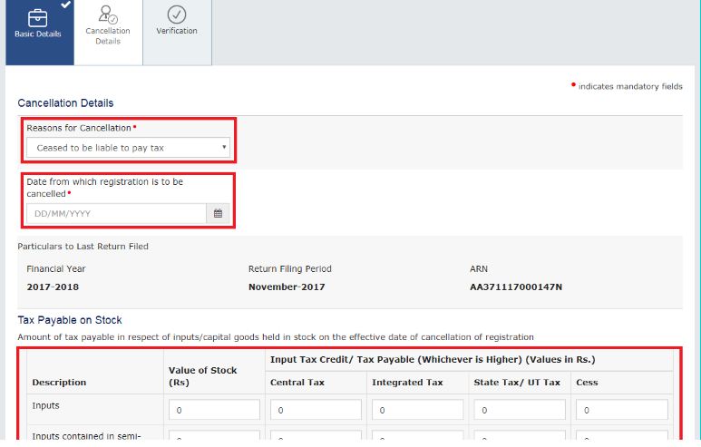Select the Inputs Integrated Tax field
This screenshot has height=447, width=701.
coord(417,411)
